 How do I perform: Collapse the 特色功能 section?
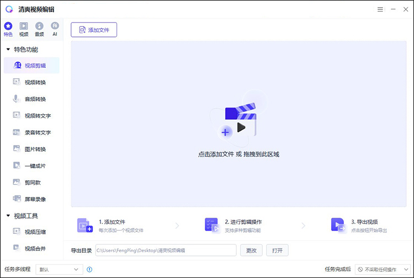[8, 49]
